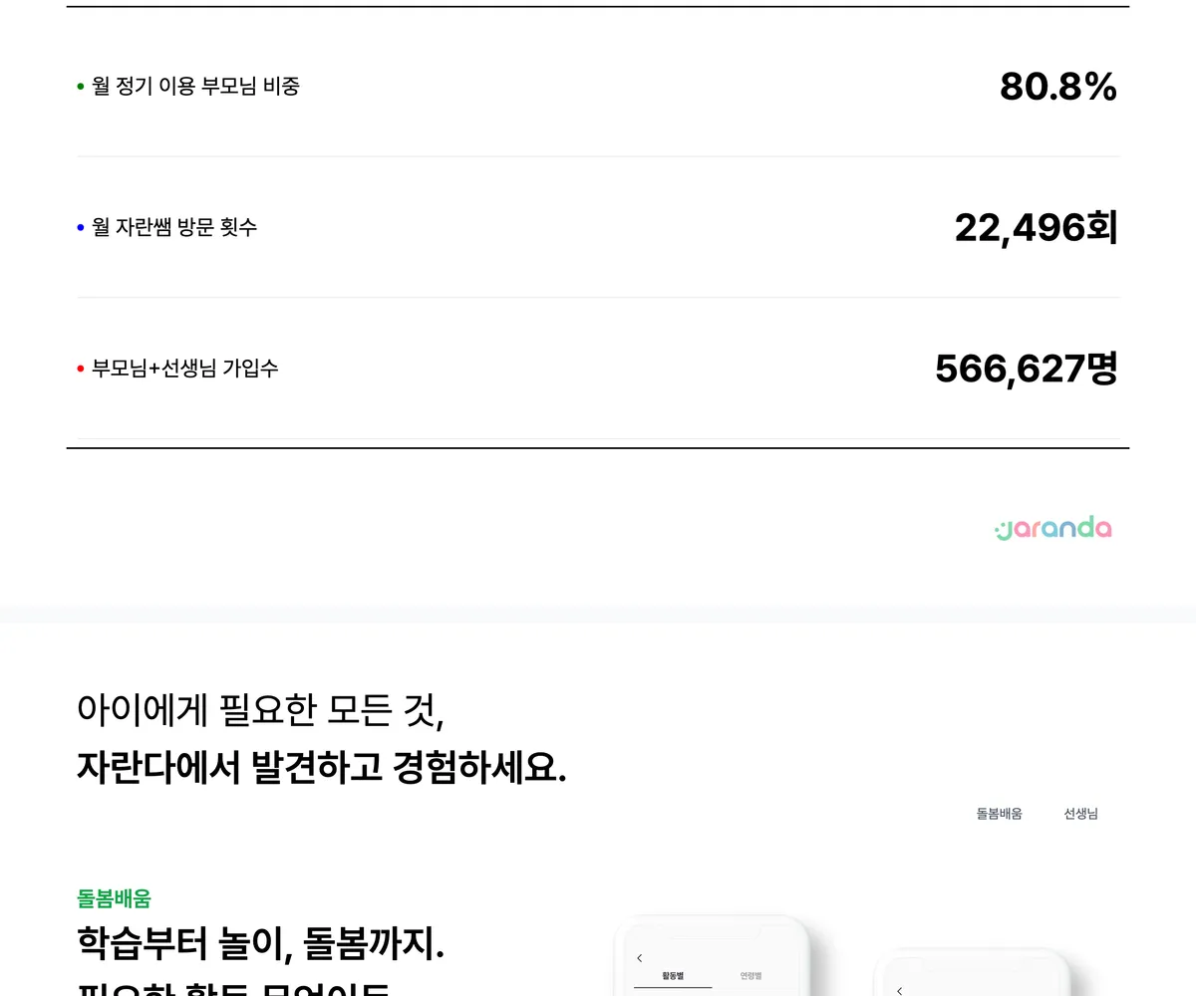Viewport: 1196px width, 996px height.
Task: Click the 아이에게 필요한 모든 것 heading line
Action: (x=260, y=710)
